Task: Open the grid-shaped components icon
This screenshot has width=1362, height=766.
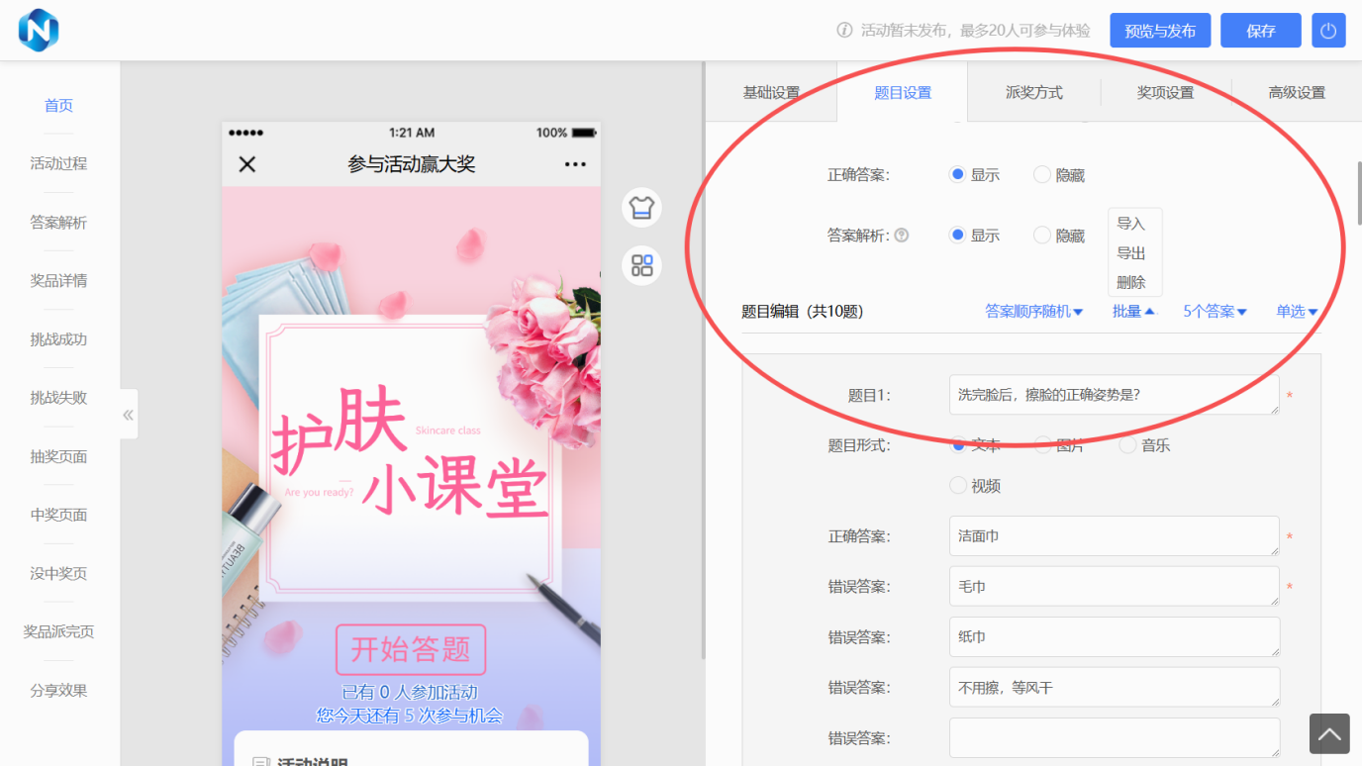Action: pyautogui.click(x=641, y=265)
